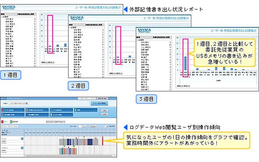Open the dropdown at right end of timeline header bar
Viewport: 259px width, 162px height.
click(x=106, y=126)
